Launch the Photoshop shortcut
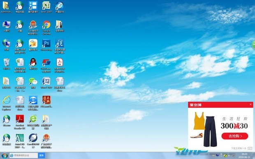 click(x=46, y=45)
